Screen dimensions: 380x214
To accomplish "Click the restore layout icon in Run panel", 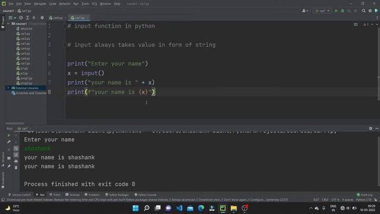I will pyautogui.click(x=9, y=158).
